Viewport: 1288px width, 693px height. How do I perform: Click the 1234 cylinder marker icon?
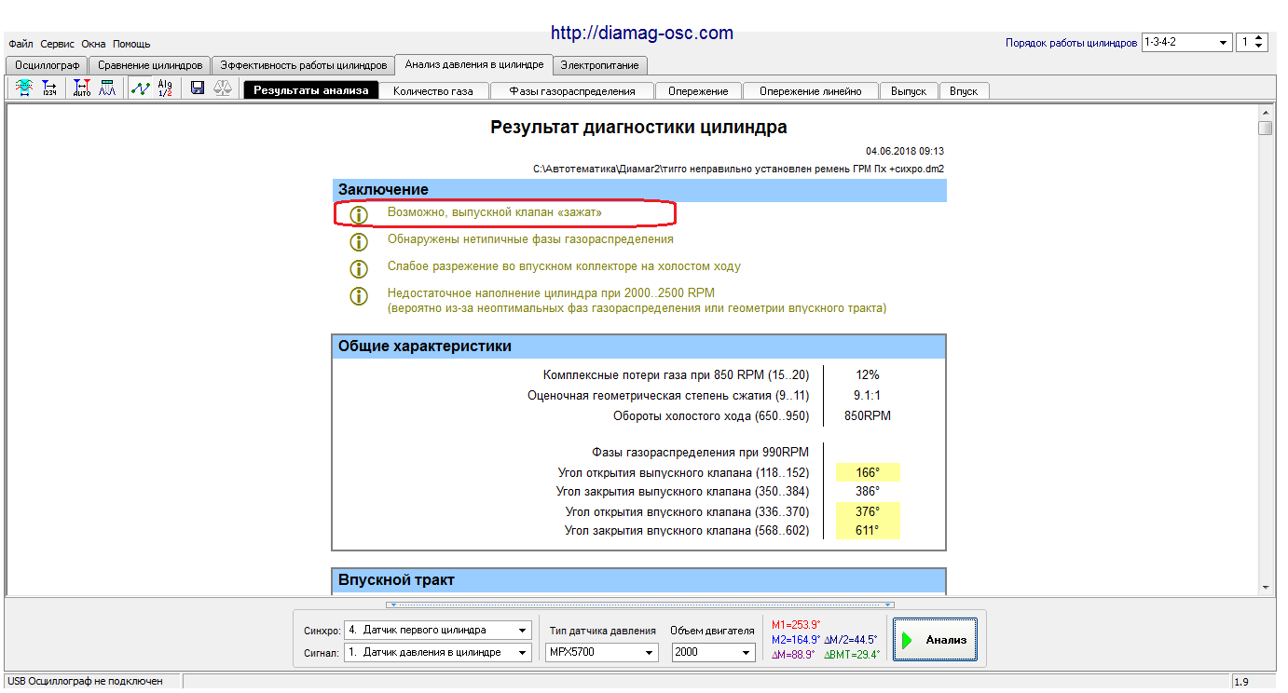coord(49,88)
